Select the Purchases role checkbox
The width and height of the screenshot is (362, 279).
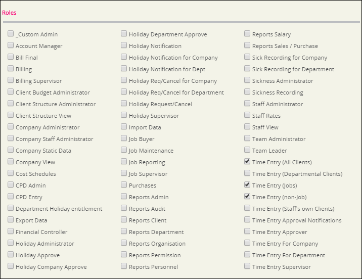point(124,185)
